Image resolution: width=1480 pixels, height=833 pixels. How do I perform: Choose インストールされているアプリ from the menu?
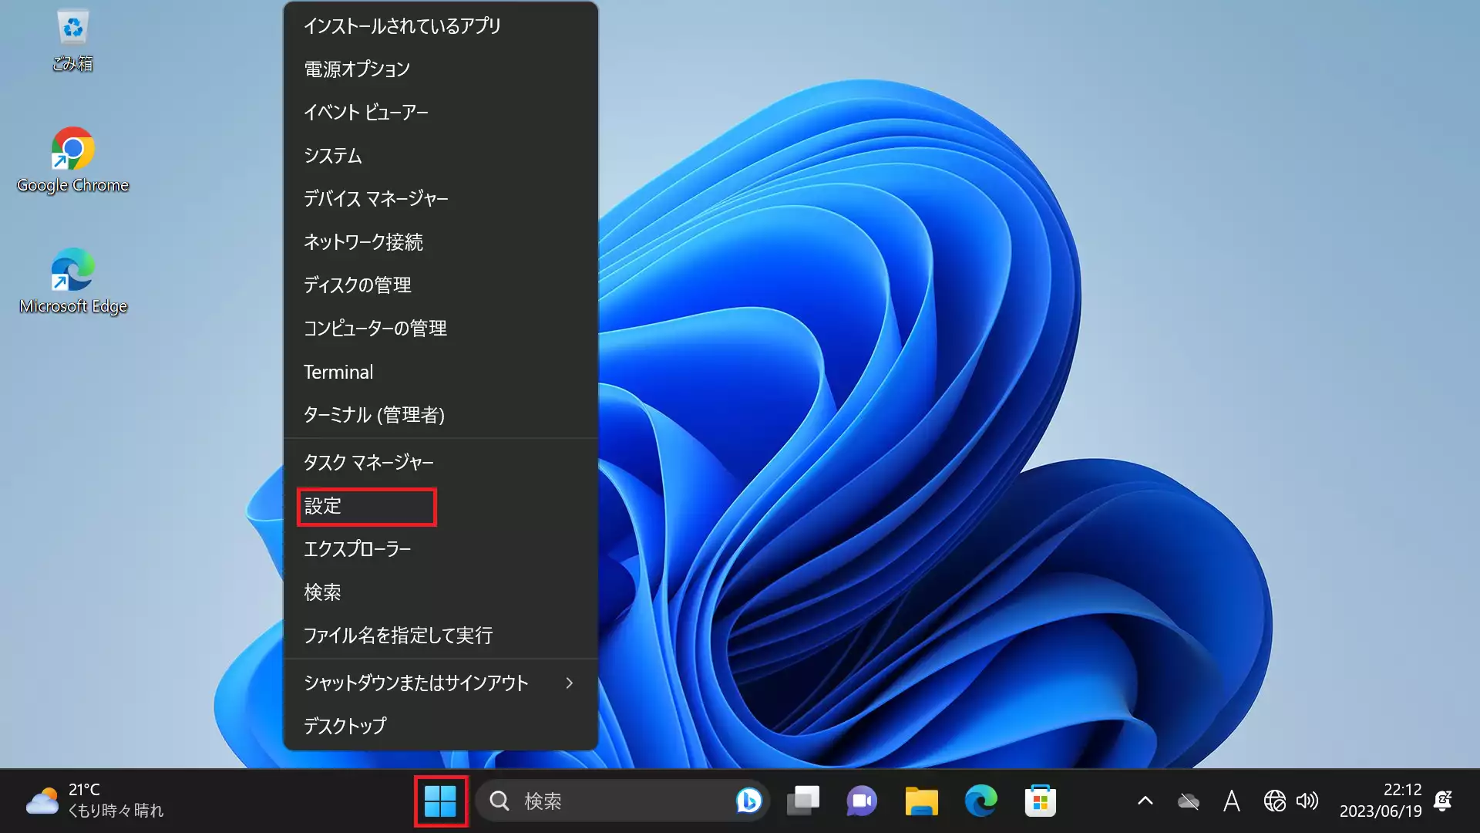pyautogui.click(x=441, y=26)
